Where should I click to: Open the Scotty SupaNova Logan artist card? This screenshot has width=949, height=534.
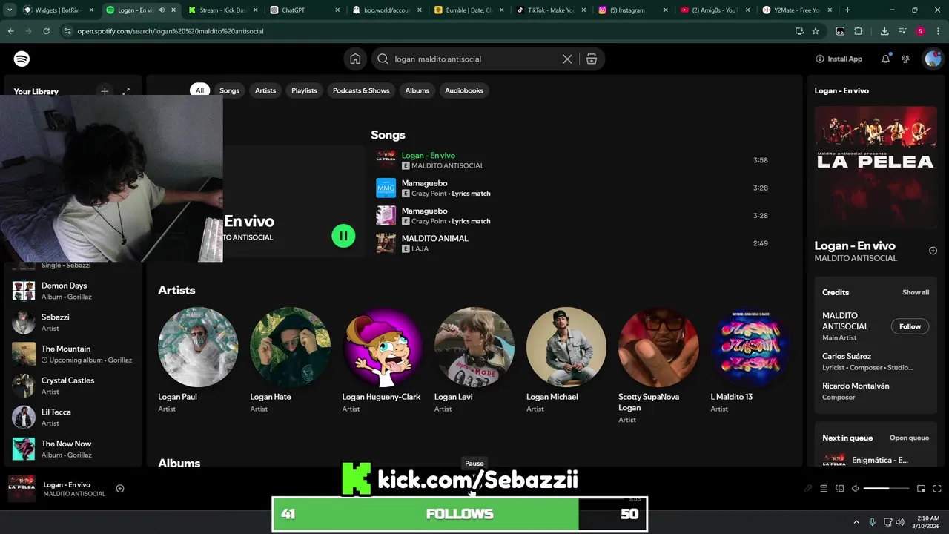pyautogui.click(x=658, y=365)
